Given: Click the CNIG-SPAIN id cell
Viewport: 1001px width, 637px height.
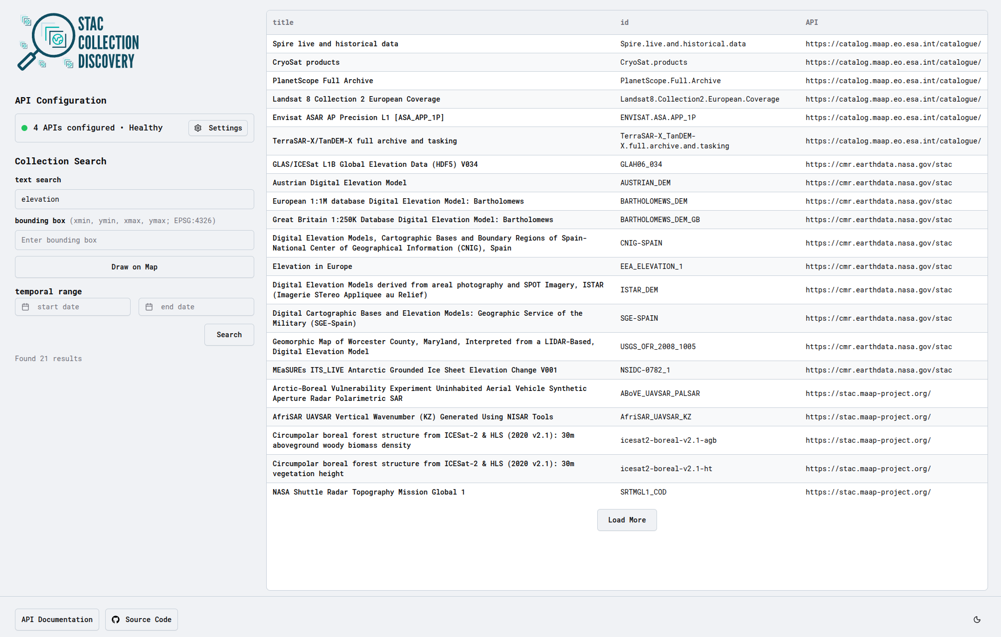Looking at the screenshot, I should click(x=641, y=243).
